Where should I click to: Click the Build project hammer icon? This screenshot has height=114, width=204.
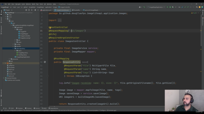pos(144,7)
